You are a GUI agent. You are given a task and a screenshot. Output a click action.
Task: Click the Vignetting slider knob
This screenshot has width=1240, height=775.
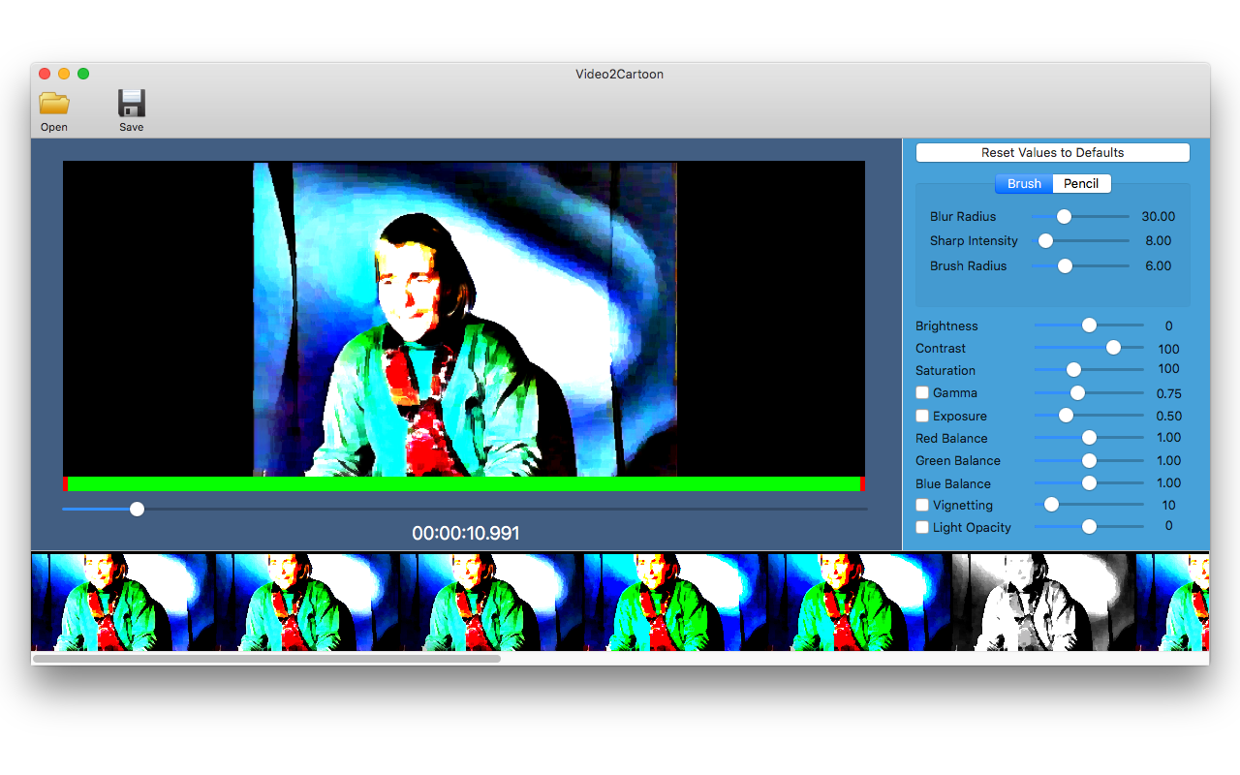[x=1051, y=505]
